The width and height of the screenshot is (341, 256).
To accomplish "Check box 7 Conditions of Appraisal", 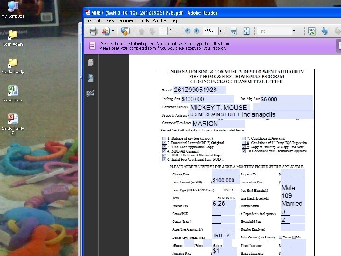I will (x=244, y=138).
